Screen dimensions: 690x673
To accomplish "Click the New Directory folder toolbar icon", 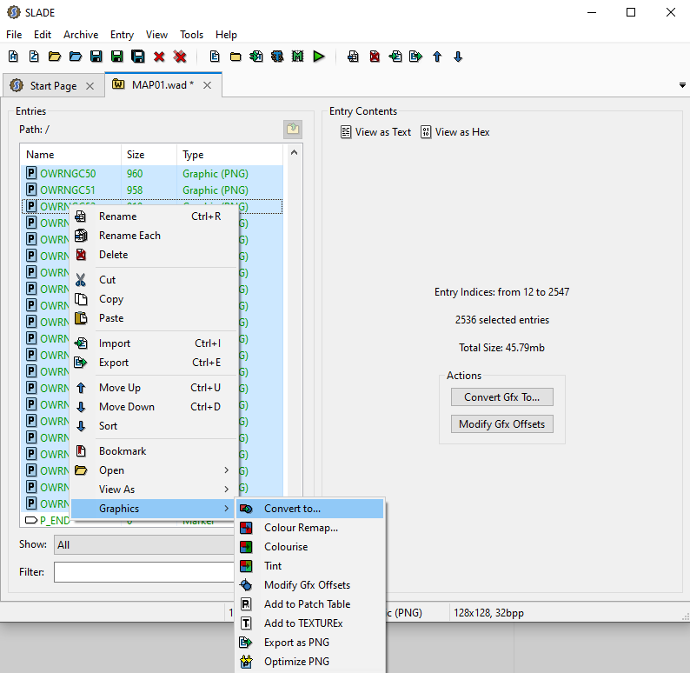I will (236, 57).
